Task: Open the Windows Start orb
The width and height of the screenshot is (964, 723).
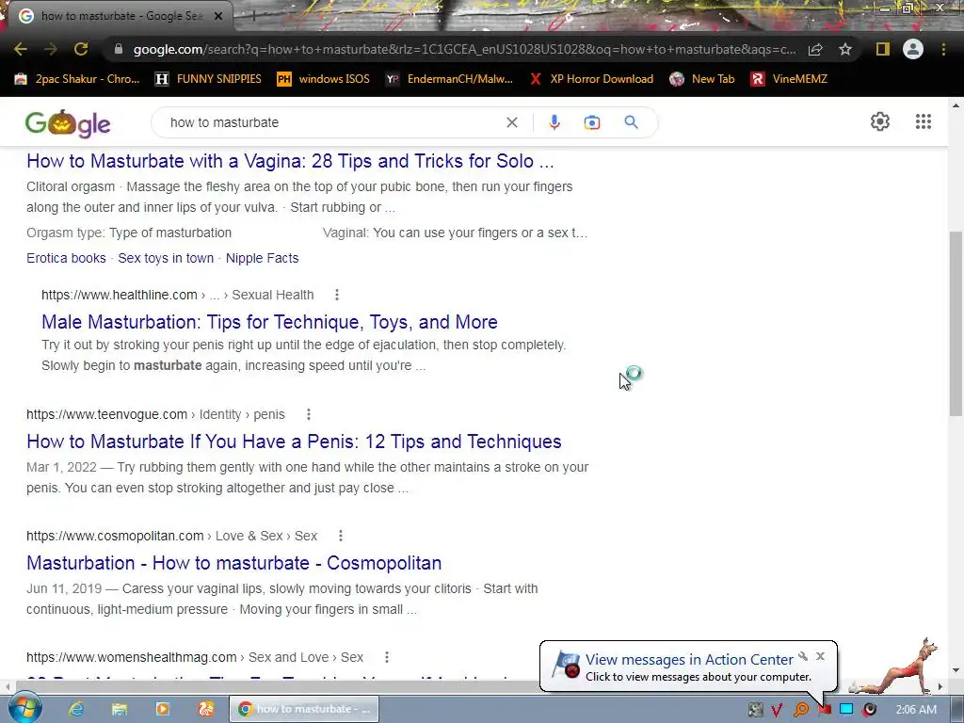Action: pyautogui.click(x=24, y=708)
